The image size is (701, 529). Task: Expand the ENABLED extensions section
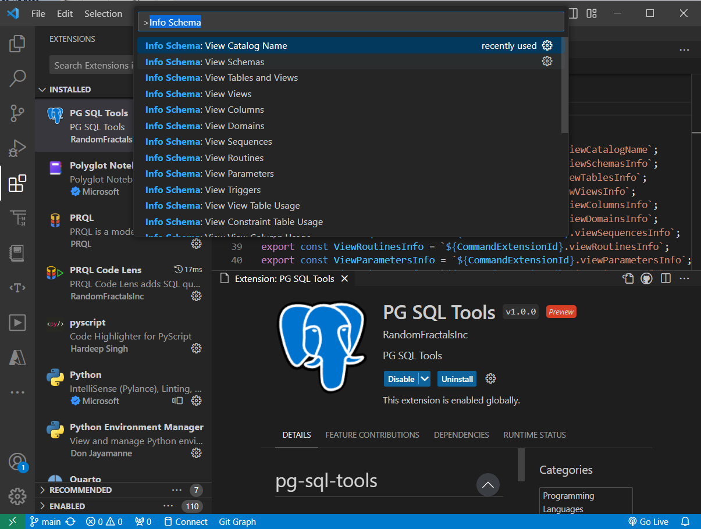[x=42, y=506]
